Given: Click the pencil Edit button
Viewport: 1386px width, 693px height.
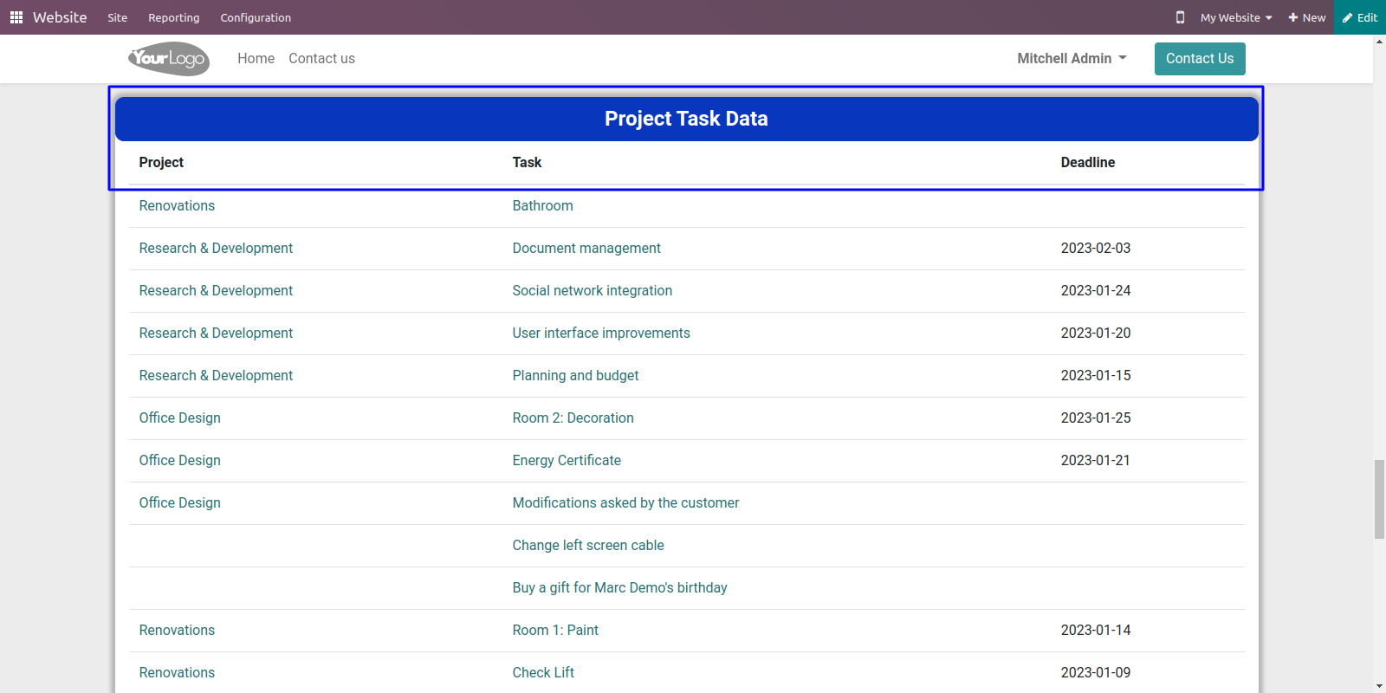Looking at the screenshot, I should (x=1360, y=17).
